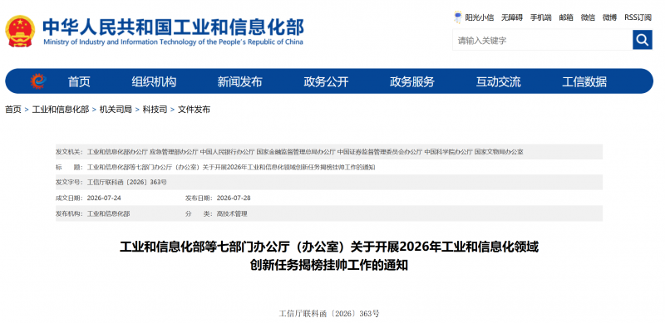
Task: Focus the 请输入关键字 search field
Action: 543,40
